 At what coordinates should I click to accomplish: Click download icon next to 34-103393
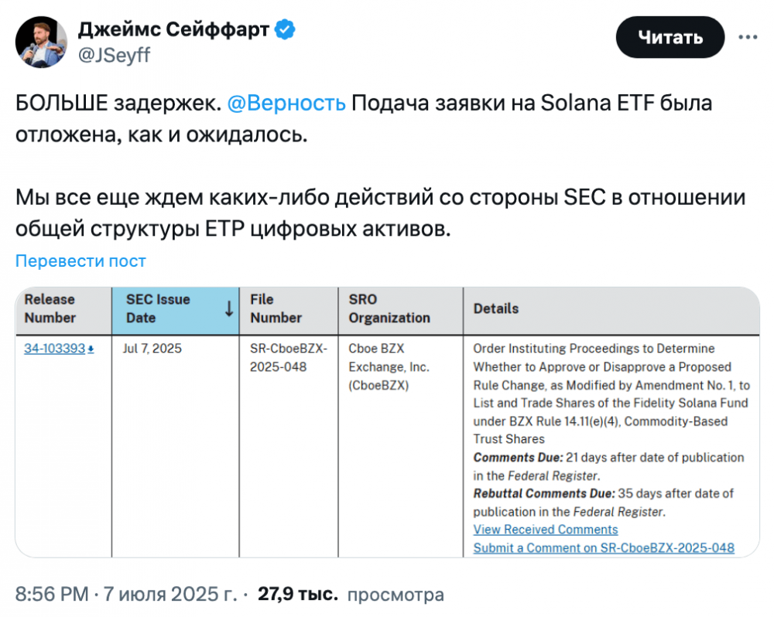click(x=91, y=349)
